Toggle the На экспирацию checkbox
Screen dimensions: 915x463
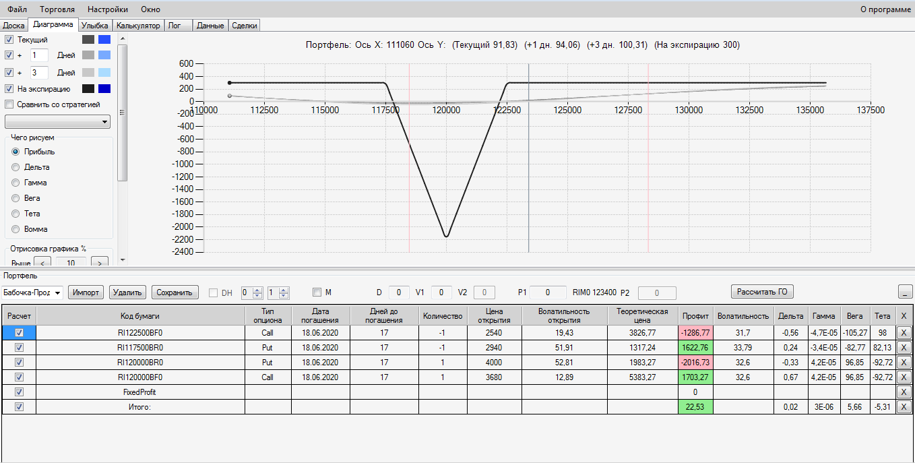point(9,89)
